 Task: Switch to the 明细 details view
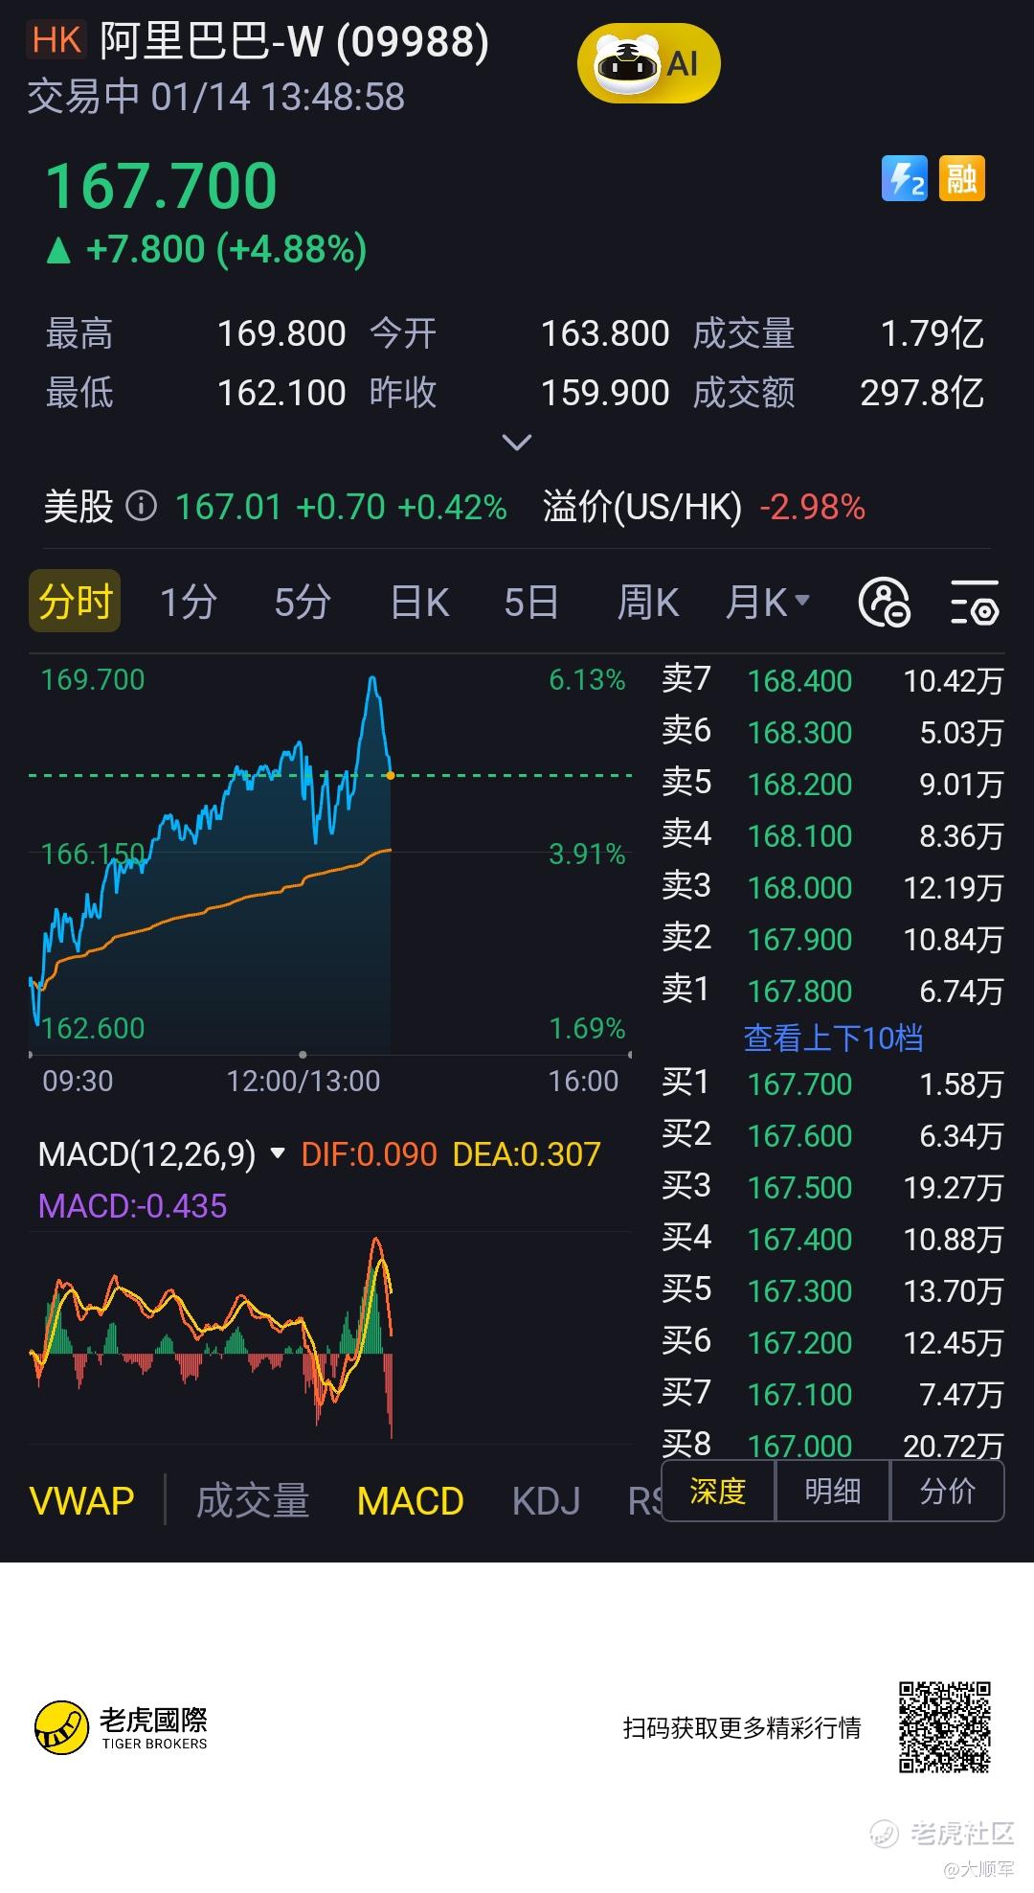coord(832,1492)
